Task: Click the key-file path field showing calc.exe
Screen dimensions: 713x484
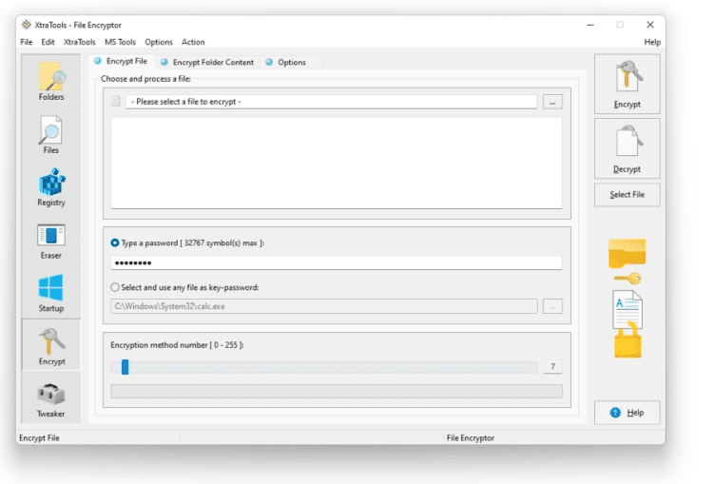Action: (x=324, y=306)
